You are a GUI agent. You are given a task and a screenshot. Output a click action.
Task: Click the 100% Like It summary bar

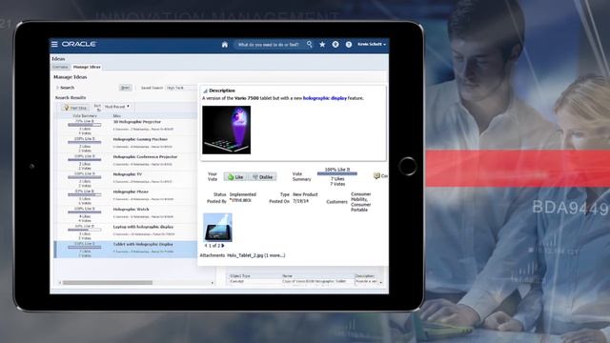[x=337, y=173]
